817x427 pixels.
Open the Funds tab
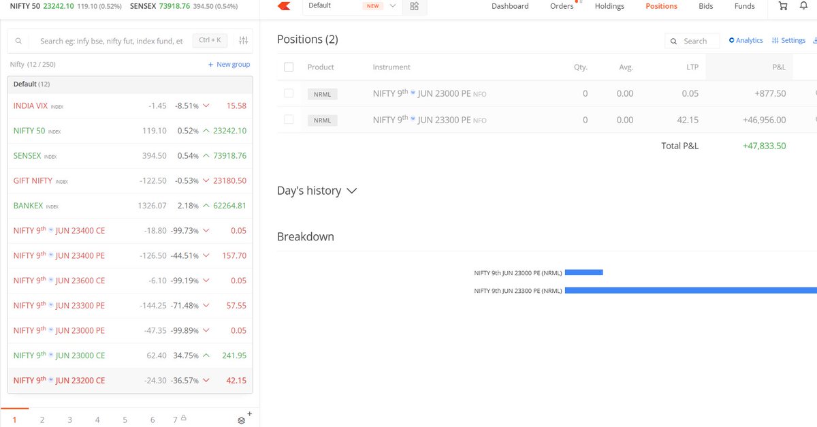(x=745, y=6)
